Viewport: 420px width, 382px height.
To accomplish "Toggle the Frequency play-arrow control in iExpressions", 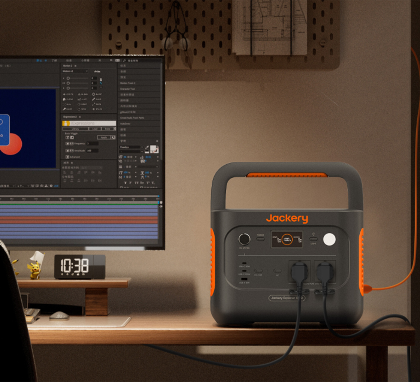I will tap(67, 144).
